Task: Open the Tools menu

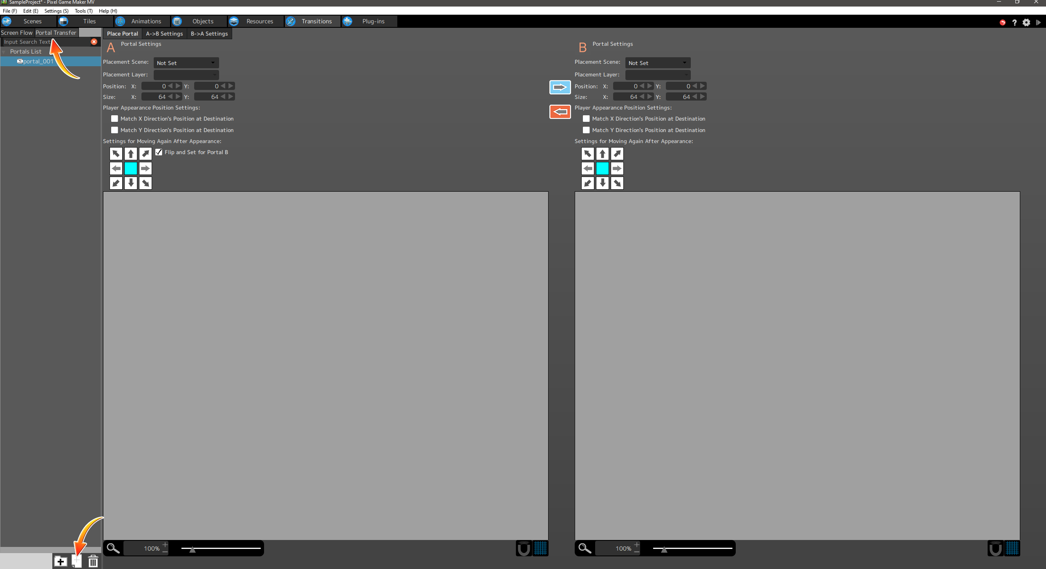Action: [83, 11]
